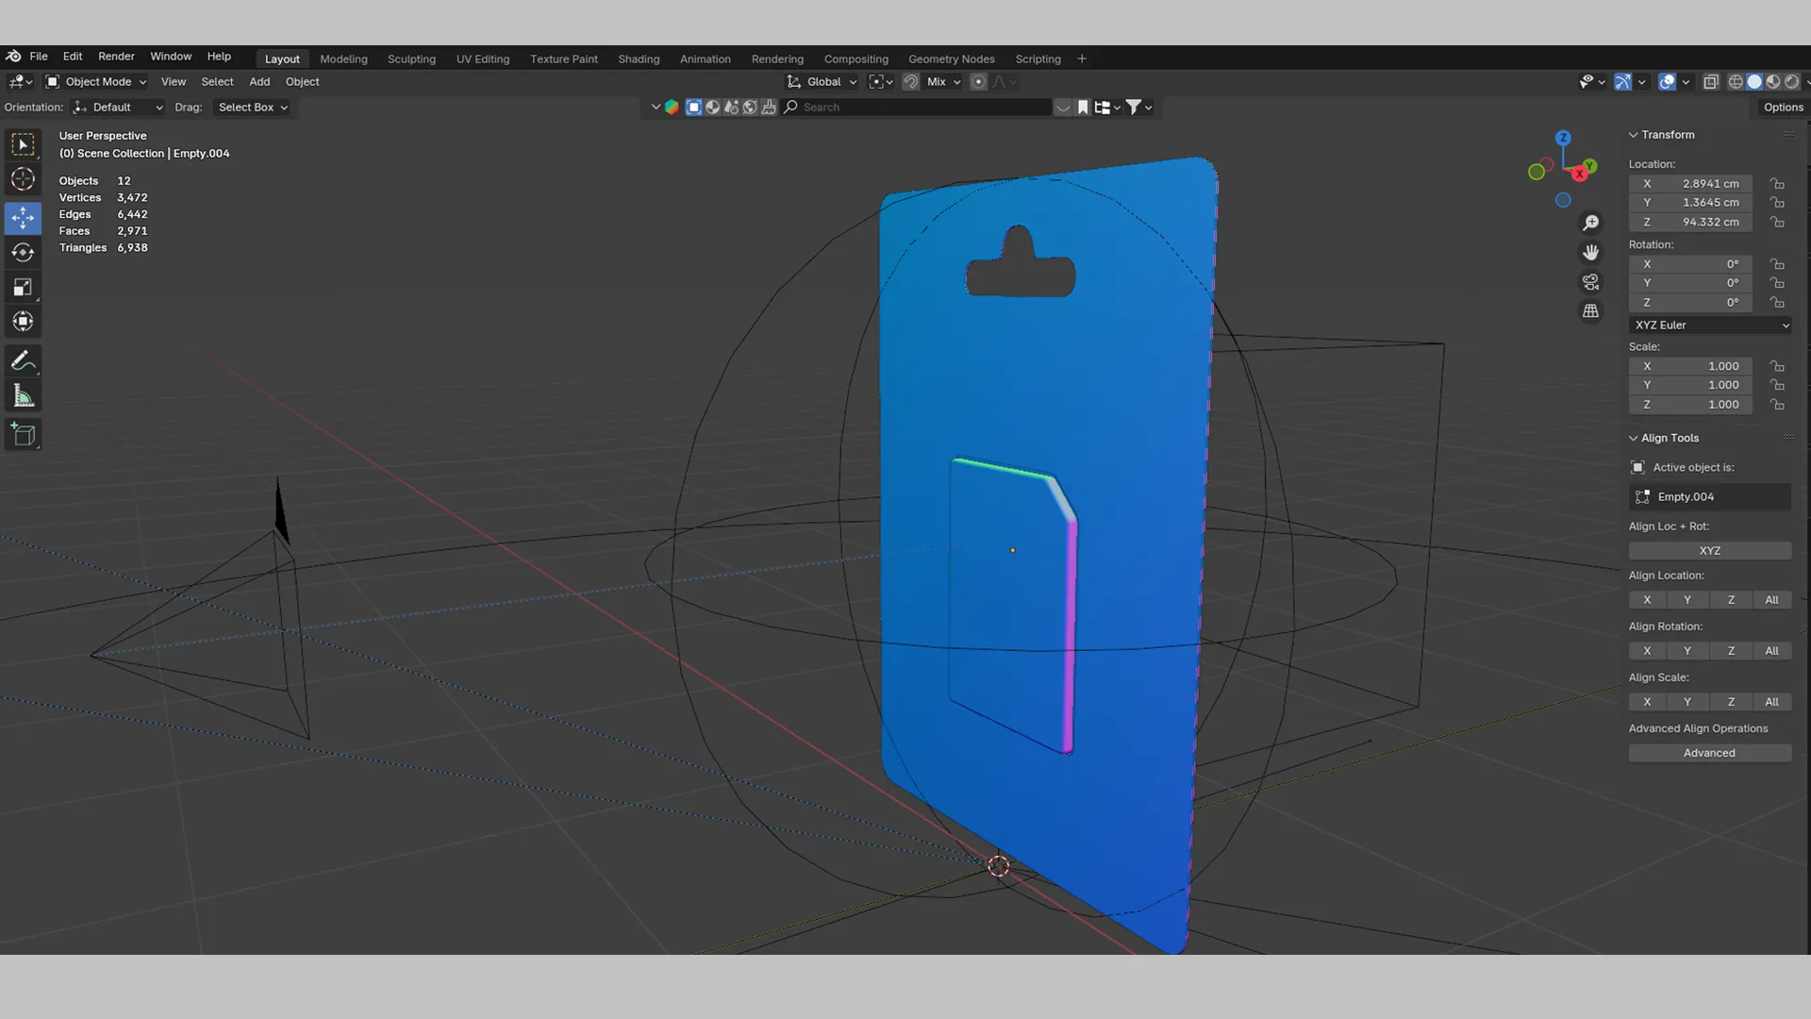Pick the Annotate tool
This screenshot has height=1019, width=1811.
tap(23, 360)
